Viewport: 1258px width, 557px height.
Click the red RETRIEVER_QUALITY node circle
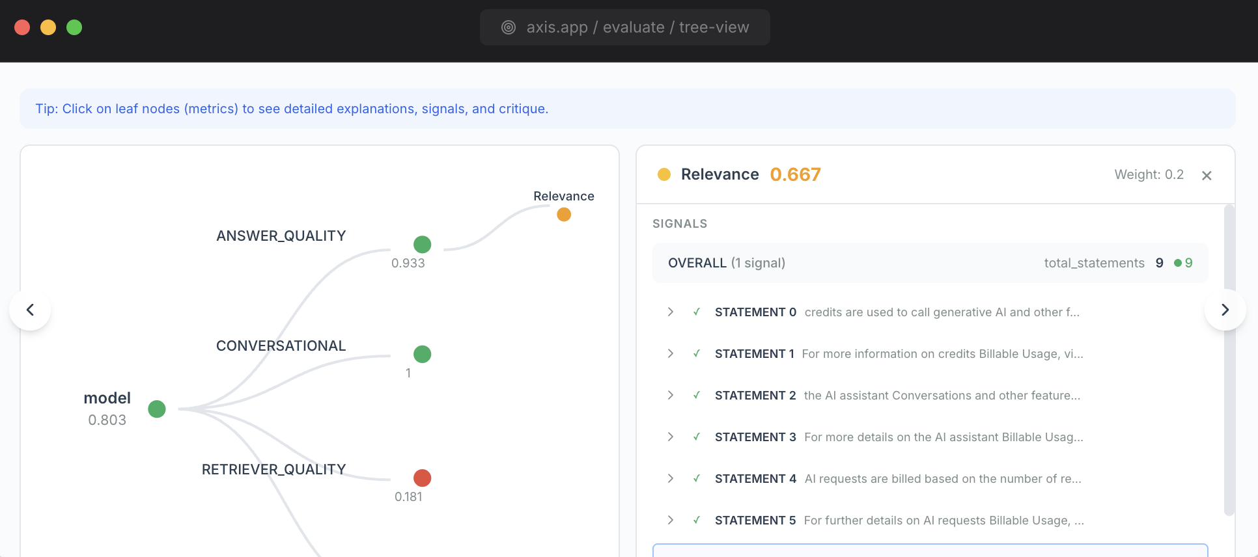coord(422,478)
